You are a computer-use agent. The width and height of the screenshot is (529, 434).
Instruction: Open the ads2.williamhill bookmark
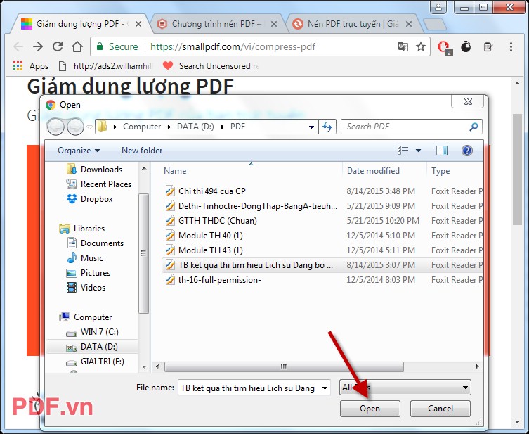(105, 66)
